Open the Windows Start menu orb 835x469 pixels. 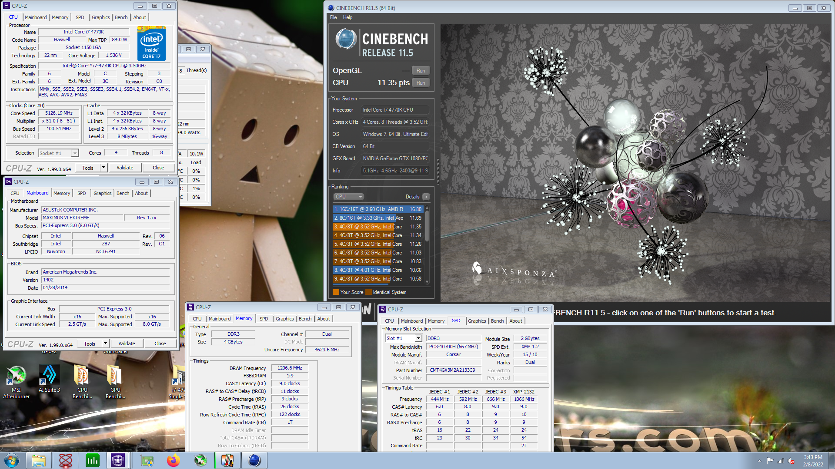[x=12, y=460]
